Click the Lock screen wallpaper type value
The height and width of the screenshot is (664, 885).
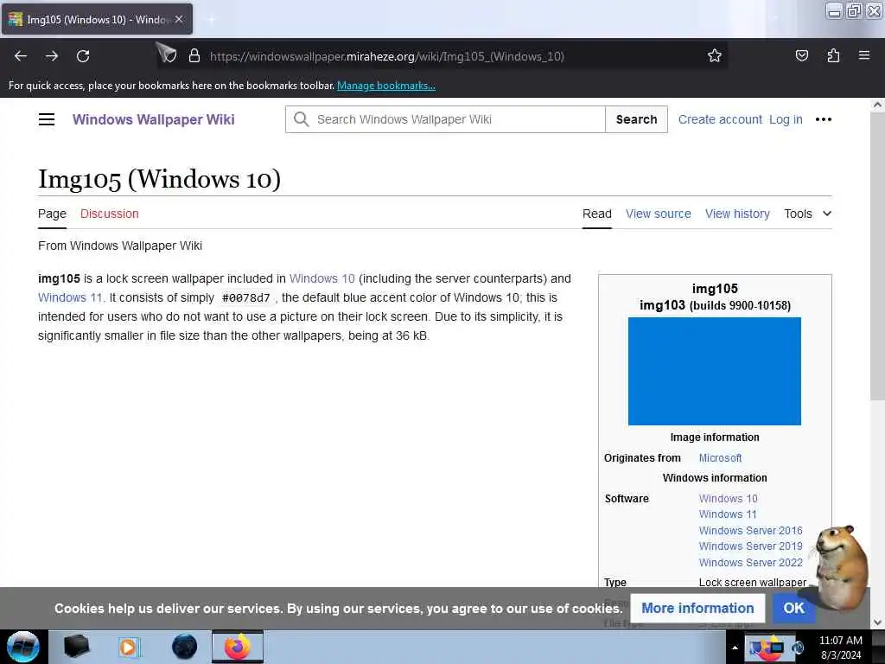click(753, 582)
